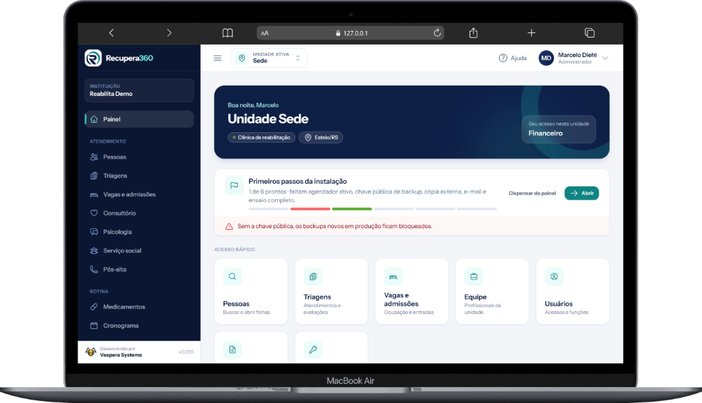Screen dimensions: 702x403
Task: Click the 127.0.0.1 address bar
Action: pos(350,33)
